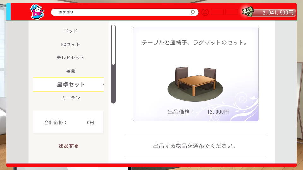Click the item list scrollbar thumb
Viewport: 303px width, 170px height.
click(x=113, y=45)
